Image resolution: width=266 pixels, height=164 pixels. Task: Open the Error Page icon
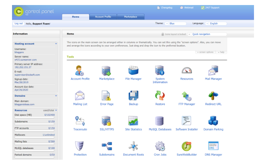click(106, 96)
